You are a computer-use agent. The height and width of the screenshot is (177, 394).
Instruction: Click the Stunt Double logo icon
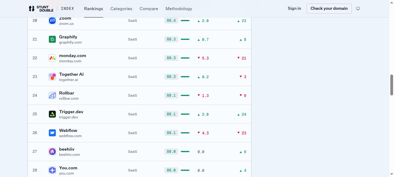(31, 9)
